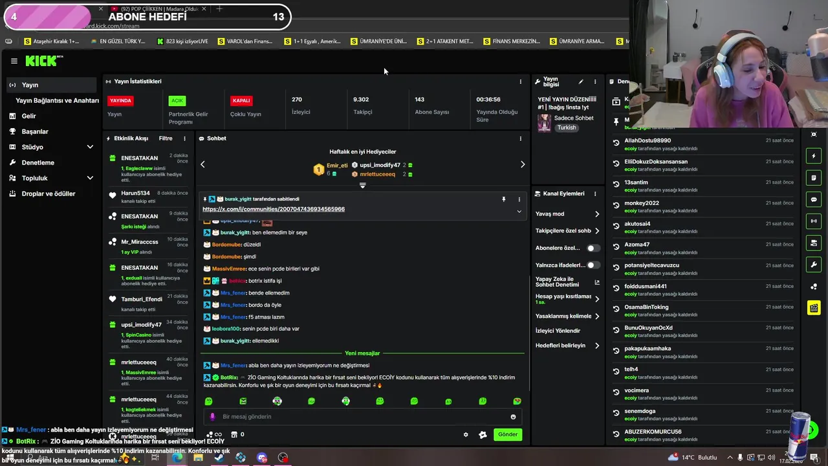Open the shop icon below chat input
The image size is (828, 466).
234,434
